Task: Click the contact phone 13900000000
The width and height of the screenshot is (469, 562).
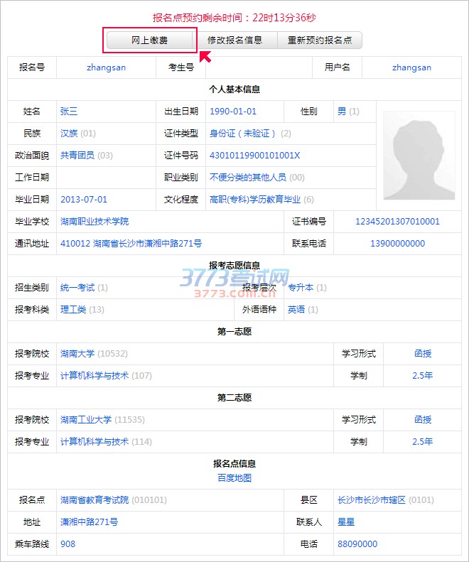Action: (397, 244)
